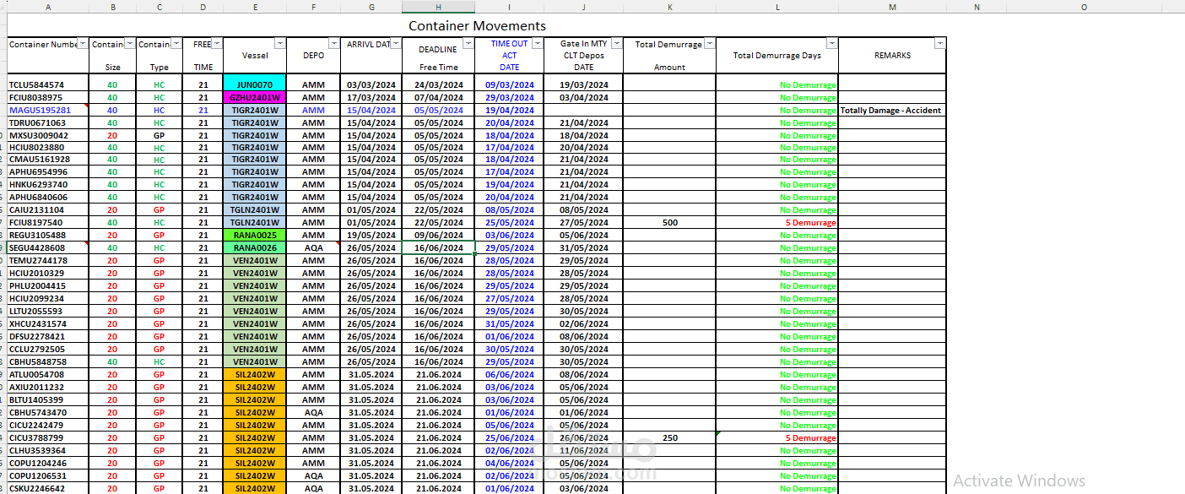
Task: Select column G header
Action: (371, 7)
